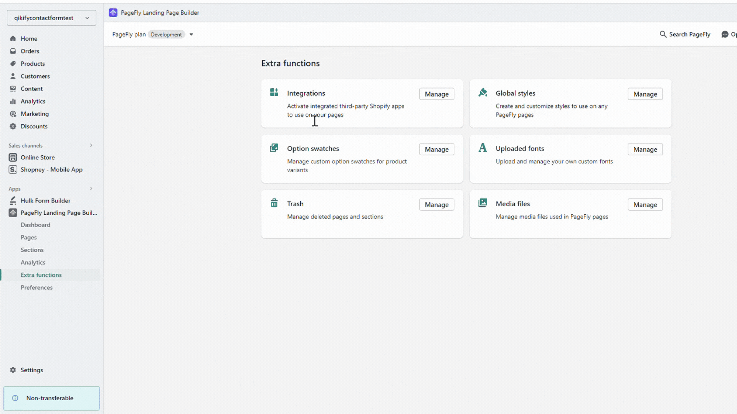This screenshot has height=414, width=737.
Task: Open the Products link in sidebar
Action: point(33,64)
